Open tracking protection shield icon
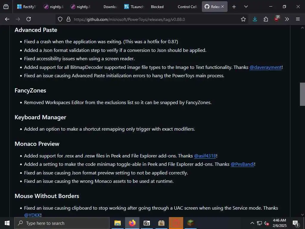 [x=60, y=19]
